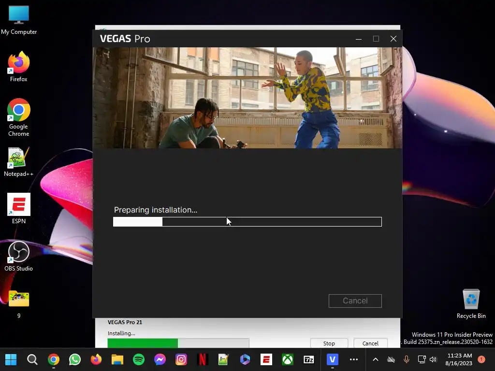
Task: Switch to VEGAS installer taskbar icon
Action: coord(332,359)
